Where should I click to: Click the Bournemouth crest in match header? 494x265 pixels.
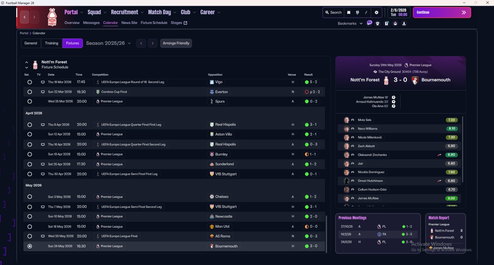coord(415,80)
